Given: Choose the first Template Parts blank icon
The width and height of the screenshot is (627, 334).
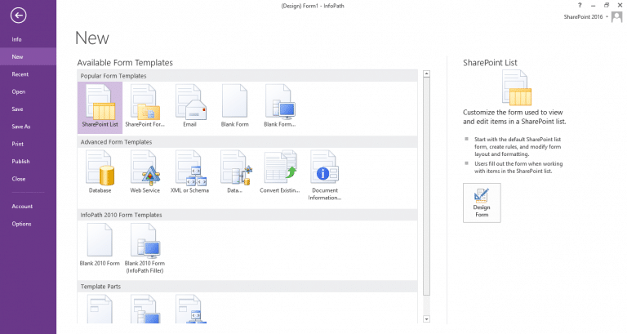Looking at the screenshot, I should point(100,309).
